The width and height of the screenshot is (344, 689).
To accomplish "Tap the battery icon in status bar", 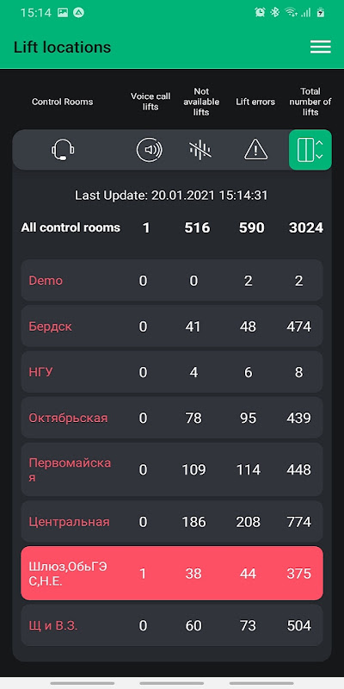I will point(321,12).
